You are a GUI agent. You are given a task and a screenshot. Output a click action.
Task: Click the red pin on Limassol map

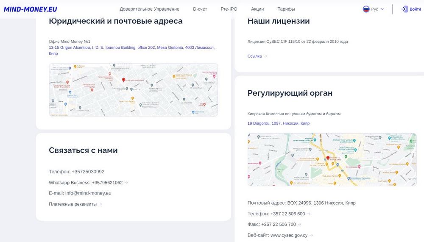pyautogui.click(x=123, y=80)
